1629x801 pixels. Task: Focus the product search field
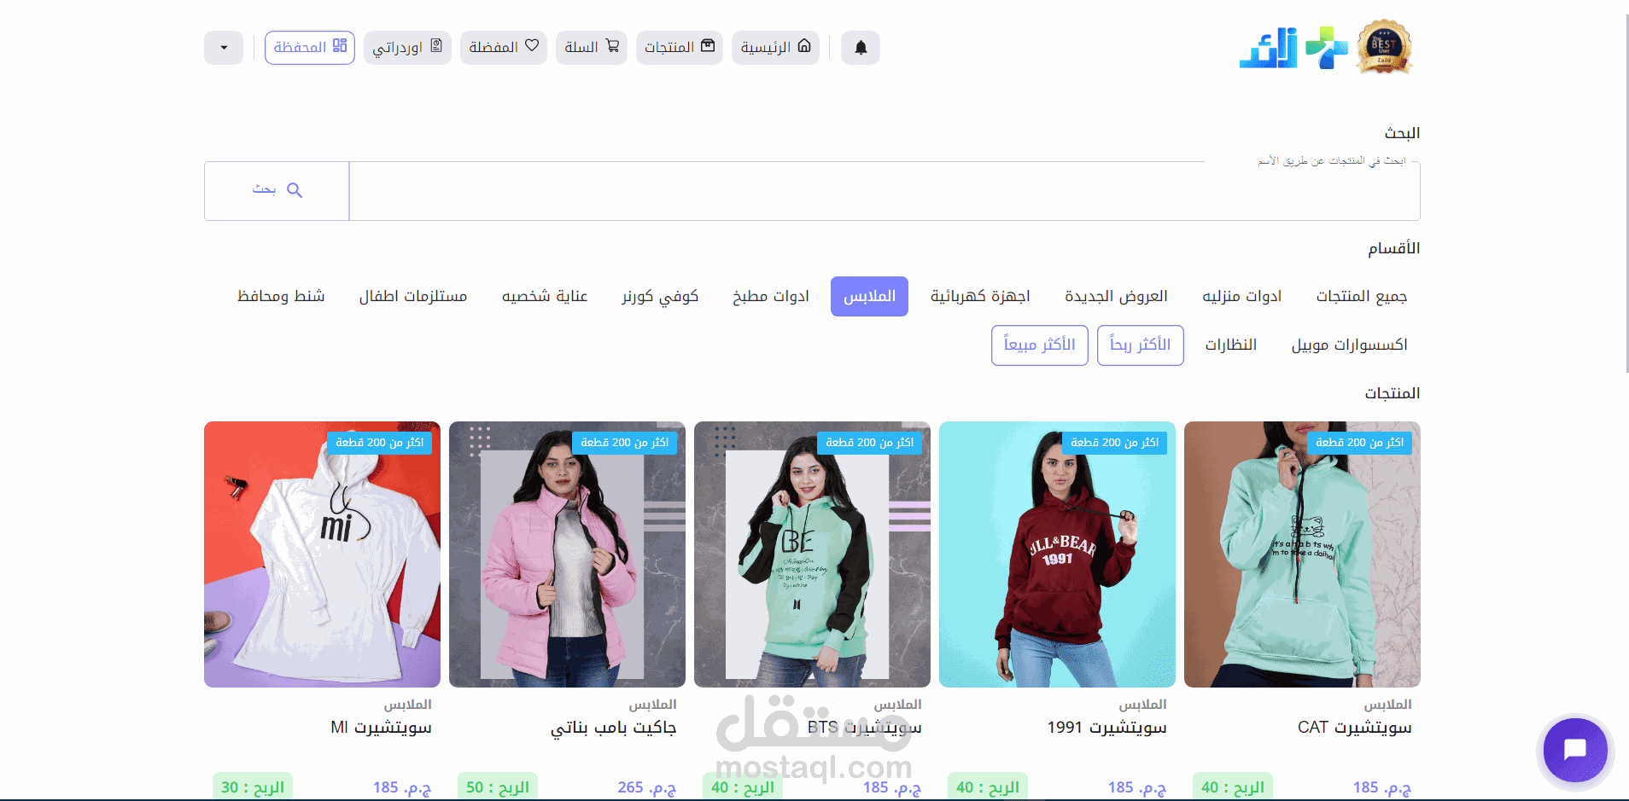pos(885,191)
